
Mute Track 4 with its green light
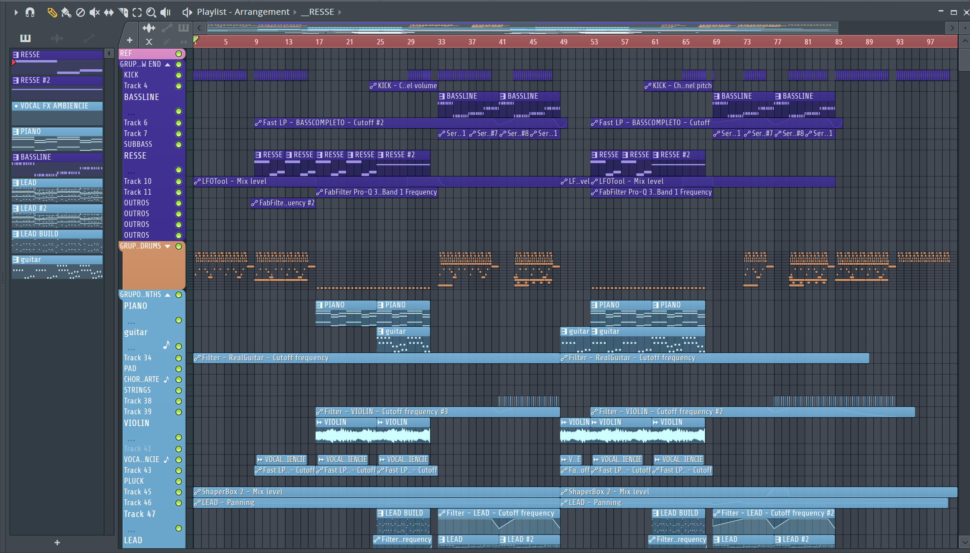tap(179, 86)
